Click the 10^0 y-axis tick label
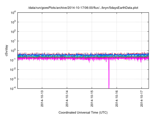Screen dimensions: 164x115 click(x=13, y=51)
